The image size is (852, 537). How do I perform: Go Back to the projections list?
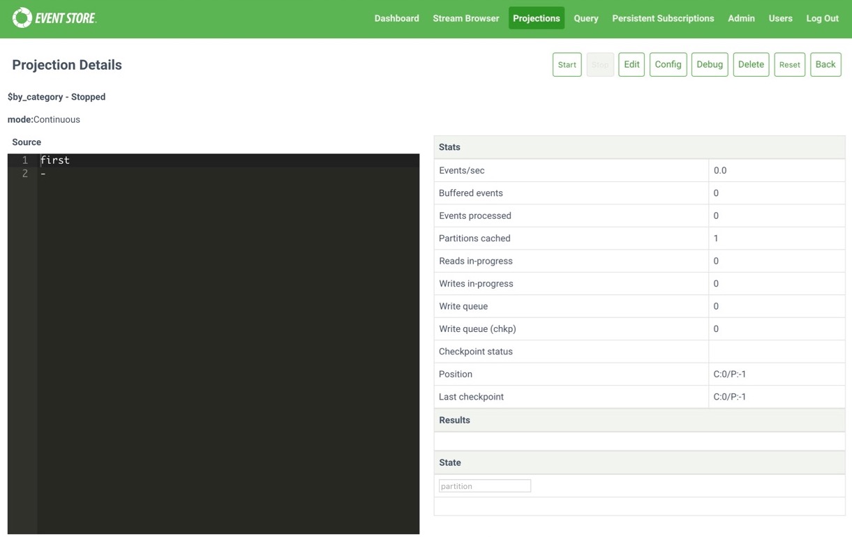click(825, 64)
